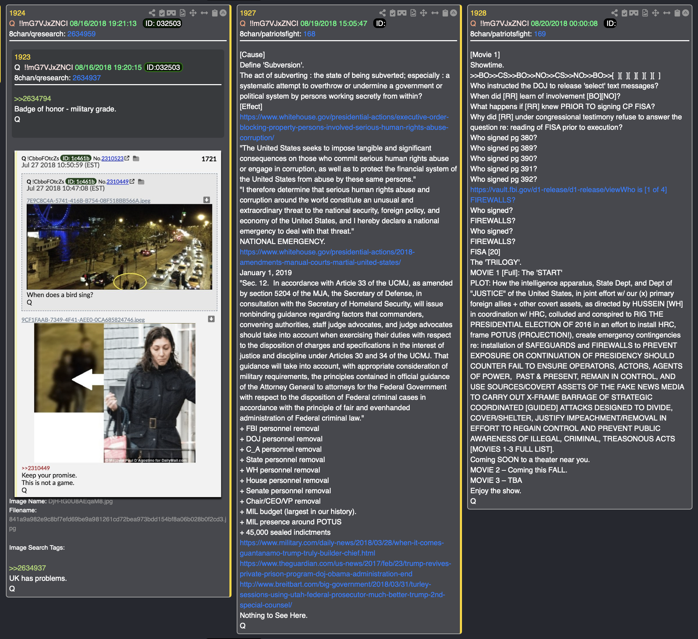698x639 pixels.
Task: Open 8chan/qresearch link 2634959
Action: (x=81, y=34)
